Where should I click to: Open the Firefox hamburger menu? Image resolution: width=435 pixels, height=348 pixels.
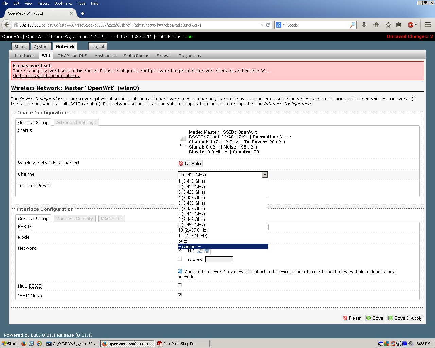[x=428, y=25]
